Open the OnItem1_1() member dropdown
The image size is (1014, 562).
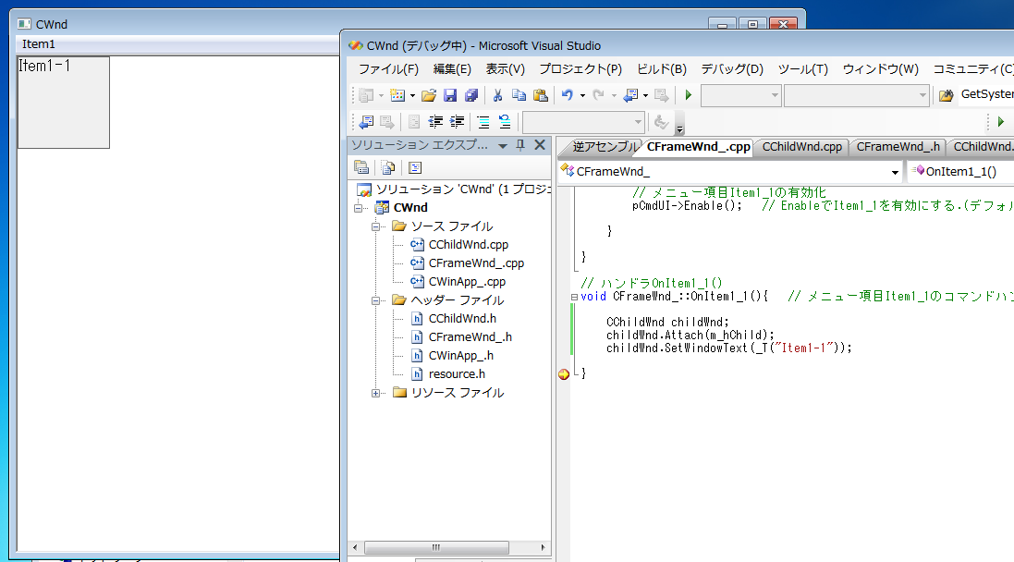[961, 171]
